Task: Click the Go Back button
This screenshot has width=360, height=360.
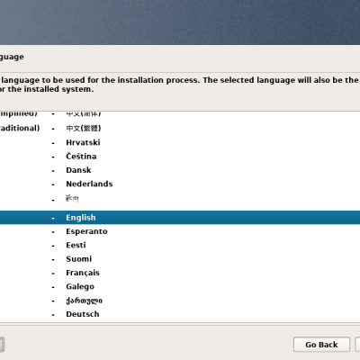Action: pos(321,345)
